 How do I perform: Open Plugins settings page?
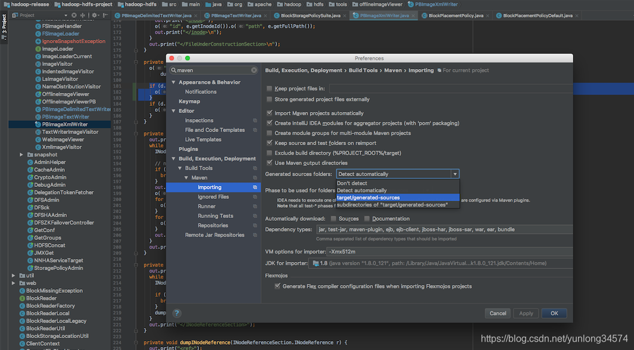(188, 149)
